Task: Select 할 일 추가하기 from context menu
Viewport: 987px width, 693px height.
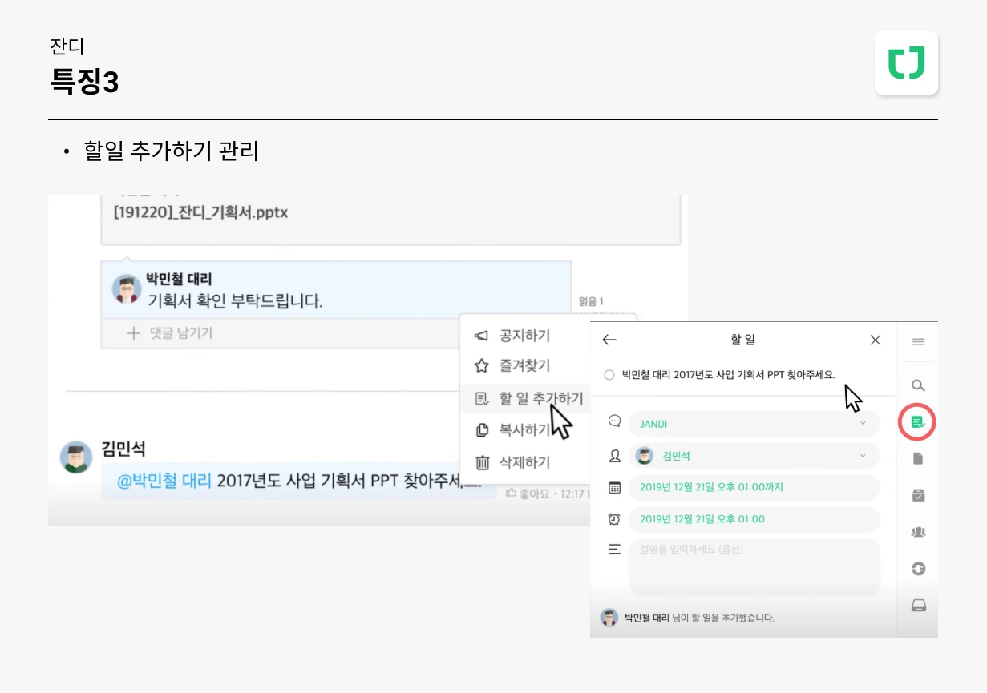Action: coord(529,398)
